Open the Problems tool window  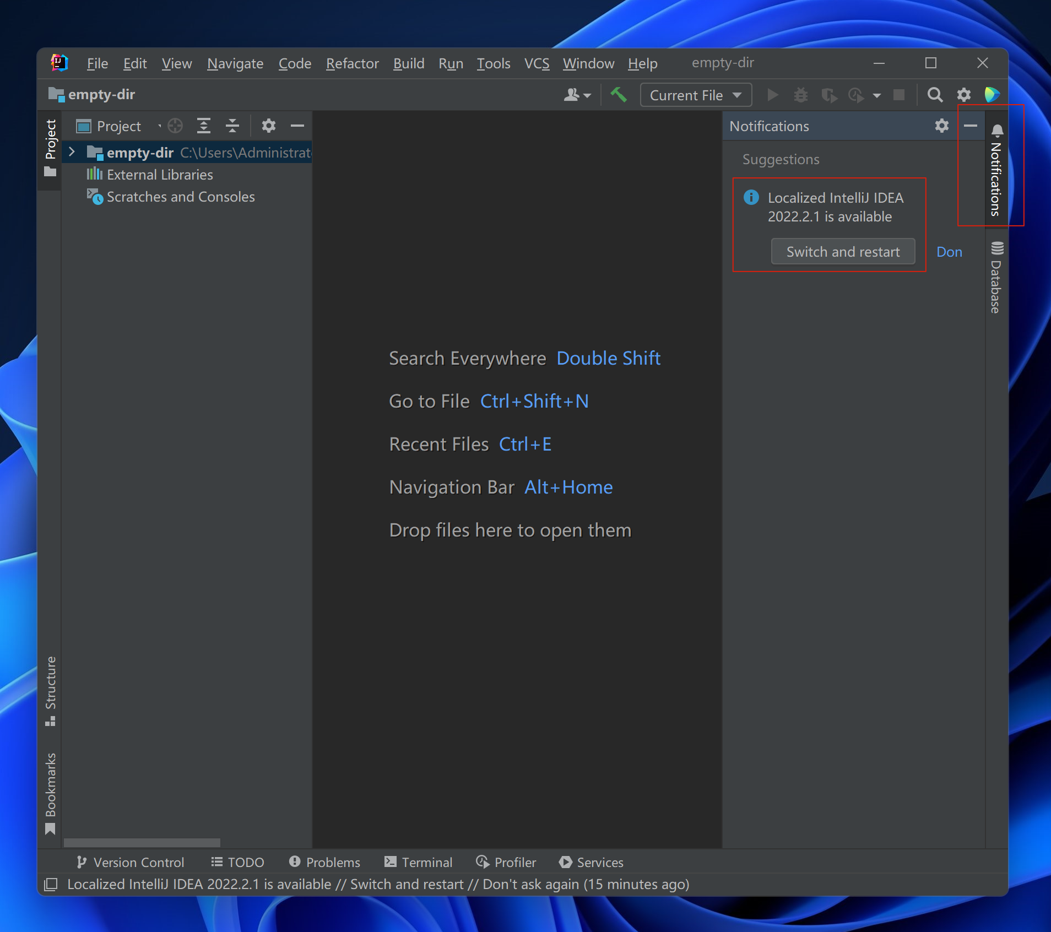coord(325,862)
